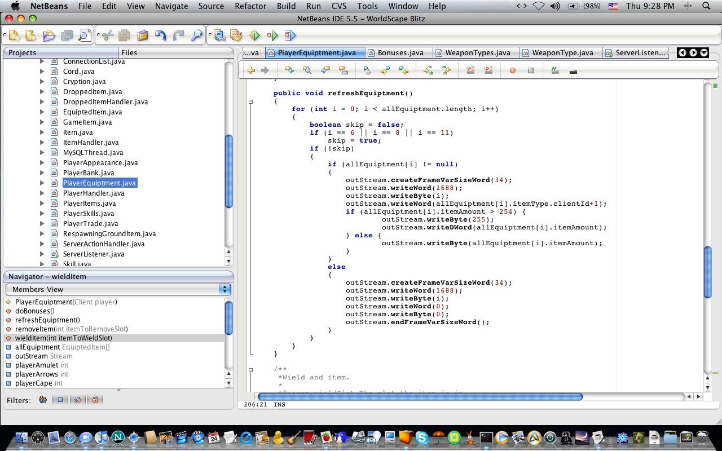Select removeItem method in Navigator

pyautogui.click(x=71, y=329)
